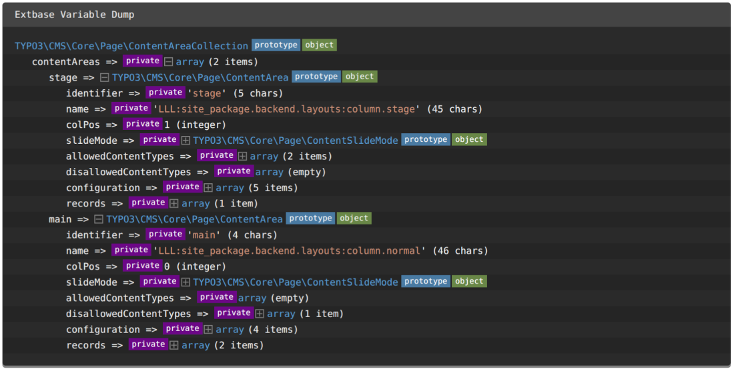
Task: Click prototype badge beside ContentAreaCollection
Action: pyautogui.click(x=276, y=45)
